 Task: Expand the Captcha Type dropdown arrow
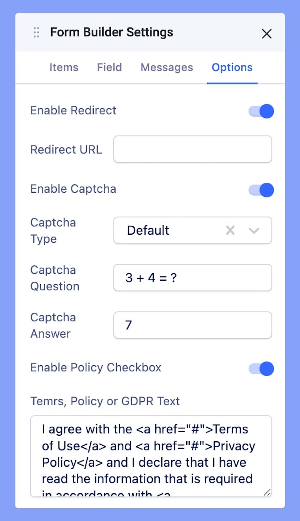[x=254, y=230]
